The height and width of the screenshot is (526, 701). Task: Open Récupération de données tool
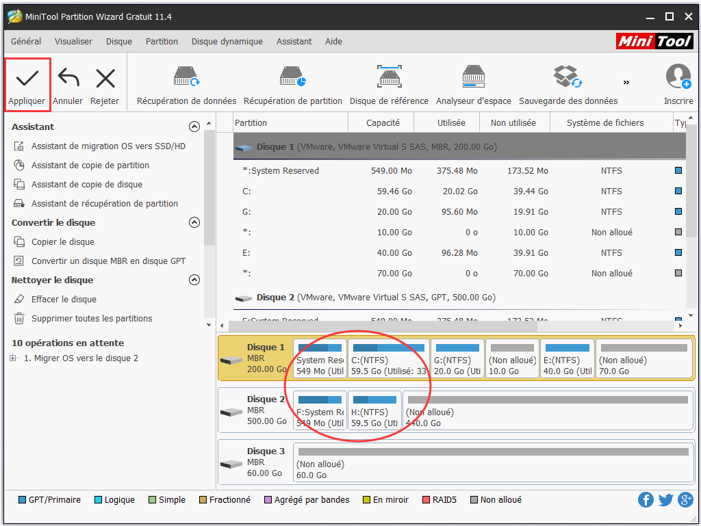point(186,86)
